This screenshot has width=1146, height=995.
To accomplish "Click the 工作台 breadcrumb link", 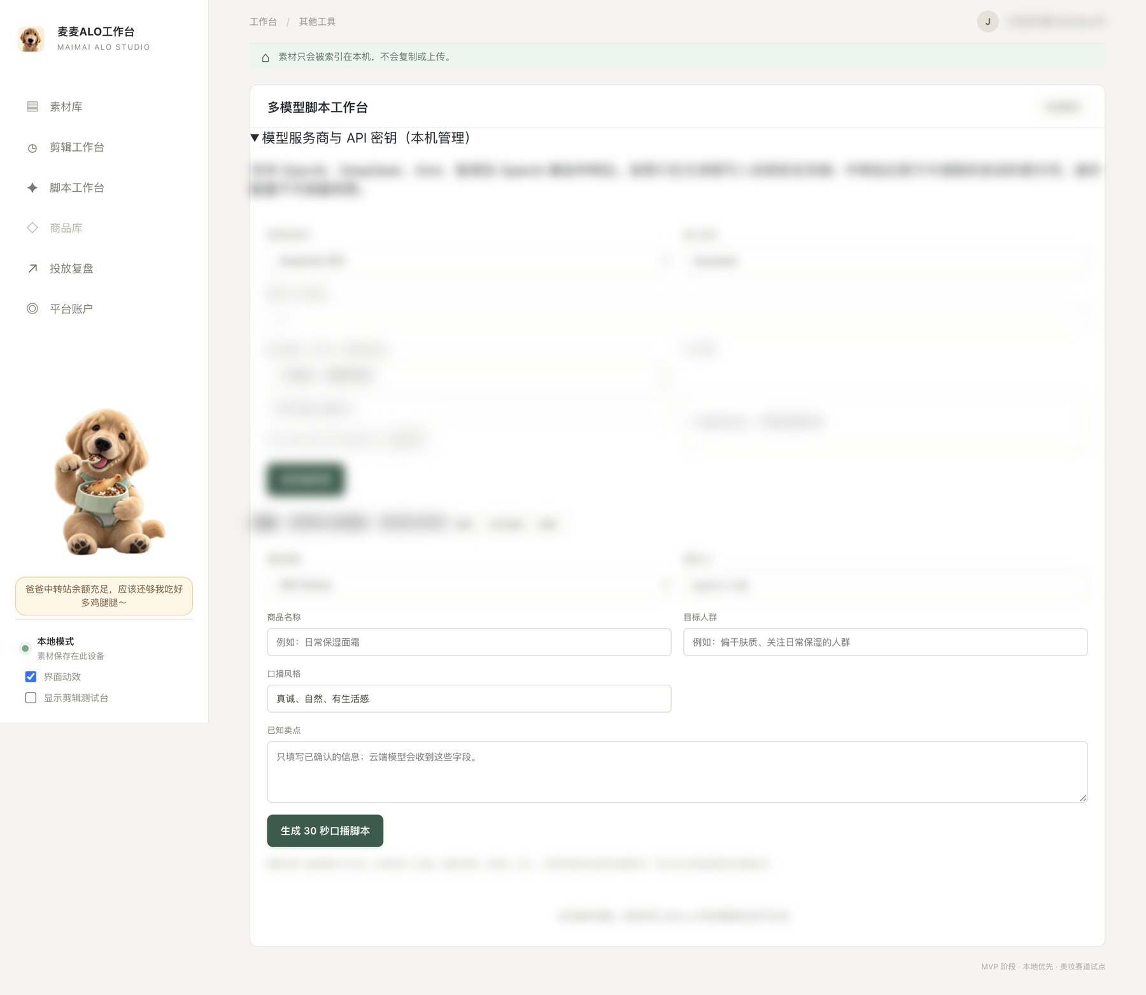I will 263,22.
